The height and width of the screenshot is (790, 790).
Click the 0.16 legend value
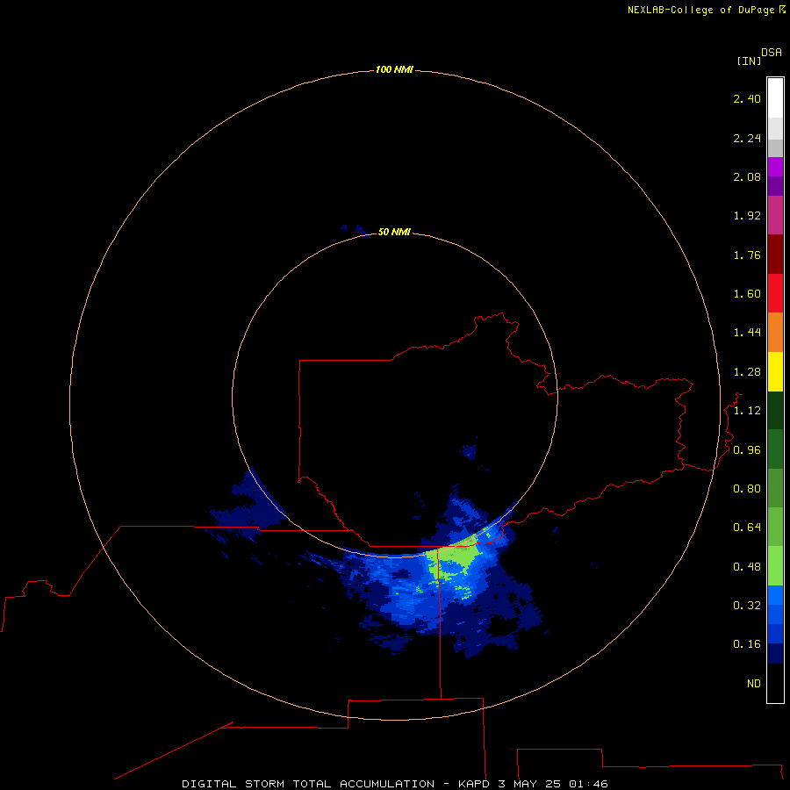[747, 644]
